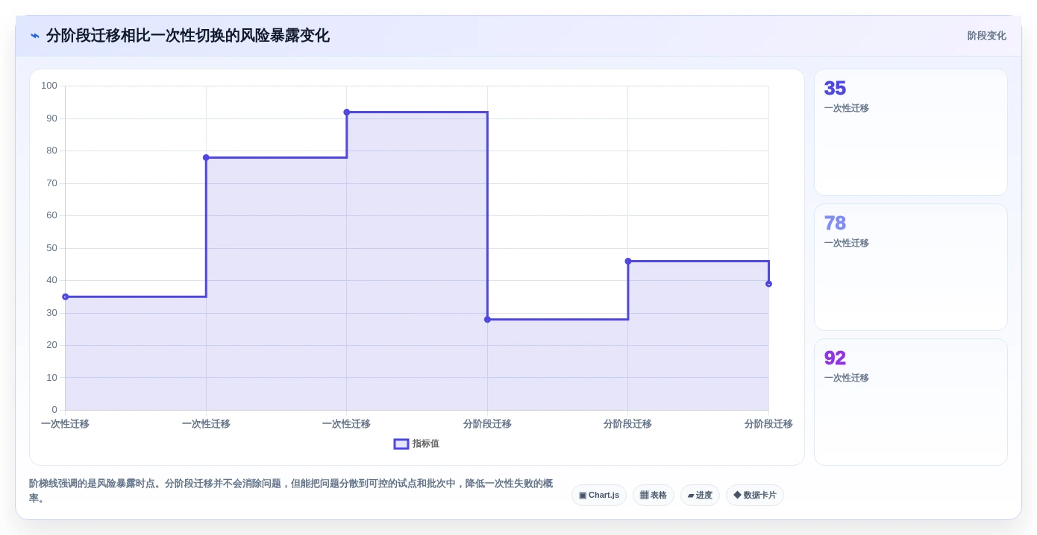The height and width of the screenshot is (535, 1037).
Task: Click the data point at value 35
Action: 66,297
